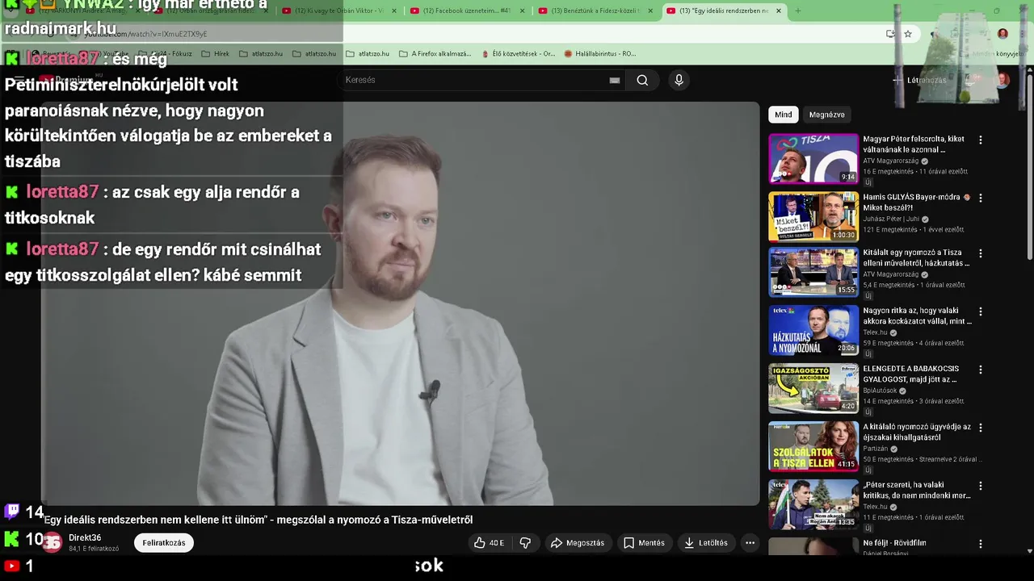Start voice search with the microphone icon
The width and height of the screenshot is (1034, 581).
[x=679, y=80]
